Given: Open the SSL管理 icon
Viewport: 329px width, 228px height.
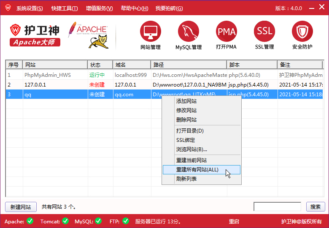Looking at the screenshot, I should [264, 32].
